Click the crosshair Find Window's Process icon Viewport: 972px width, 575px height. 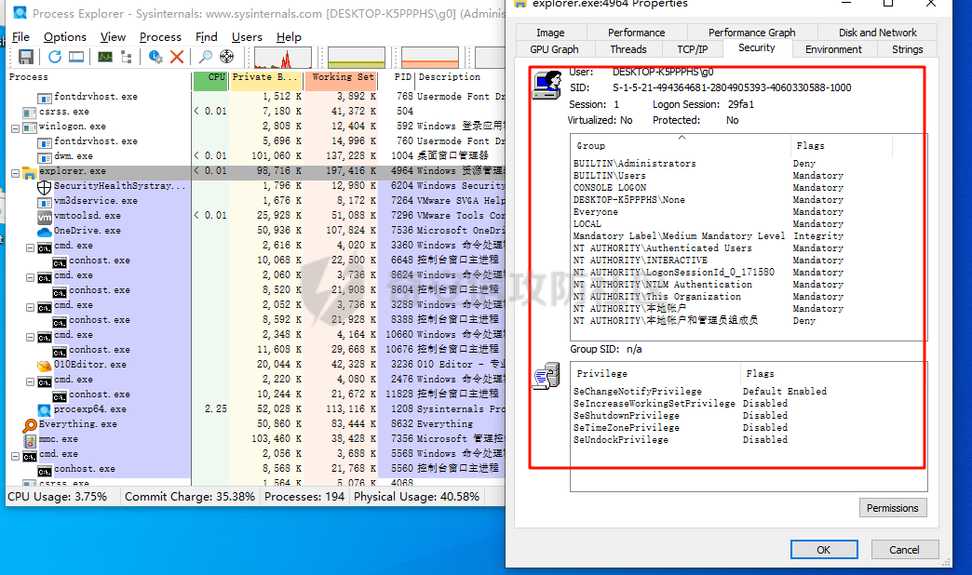pos(227,57)
